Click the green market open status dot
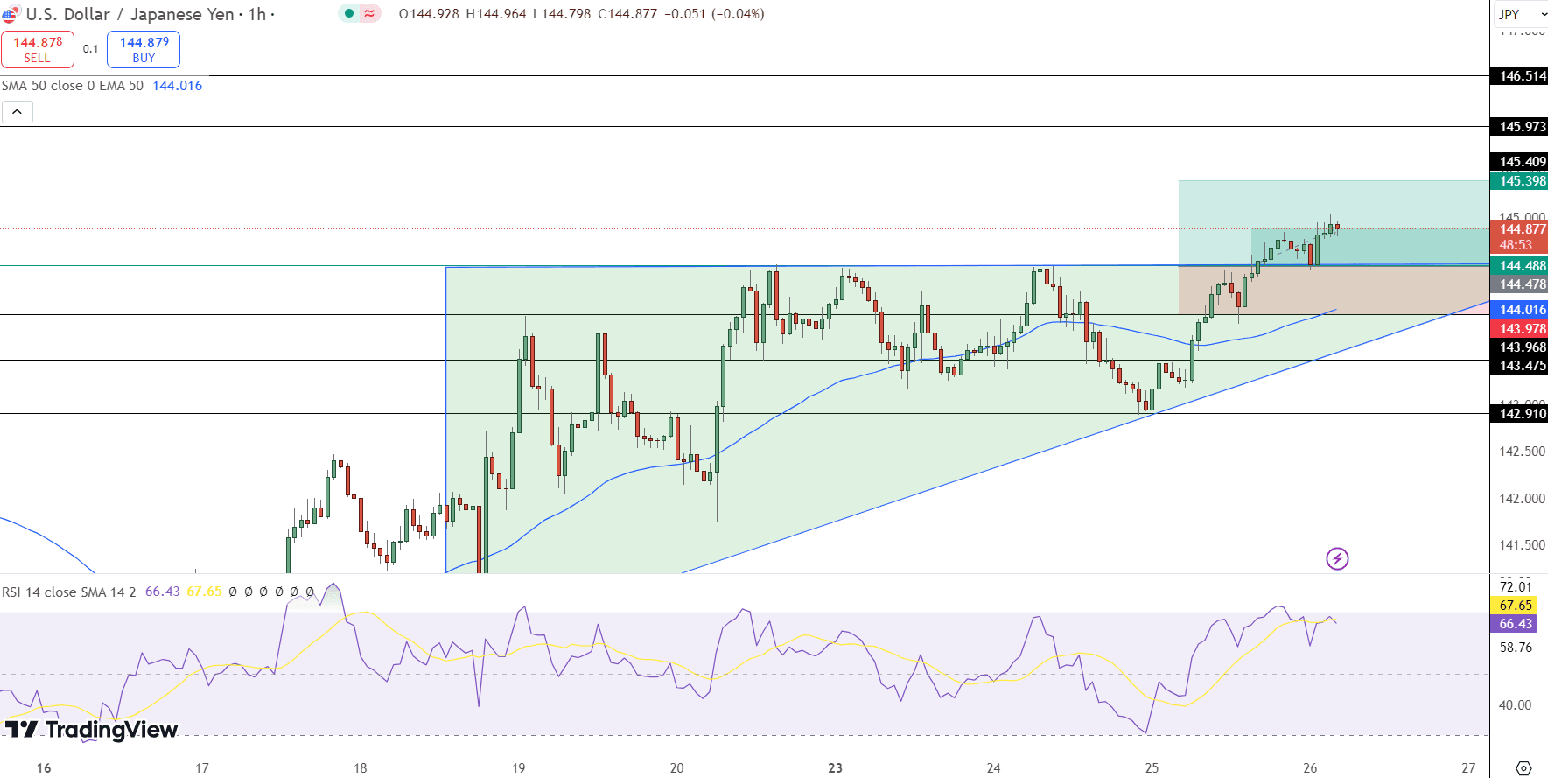The width and height of the screenshot is (1548, 778). pos(349,14)
